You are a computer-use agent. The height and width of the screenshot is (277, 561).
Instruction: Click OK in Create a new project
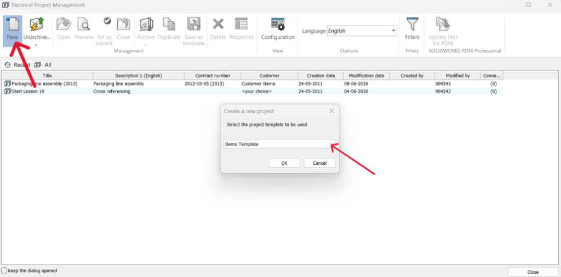tap(284, 163)
